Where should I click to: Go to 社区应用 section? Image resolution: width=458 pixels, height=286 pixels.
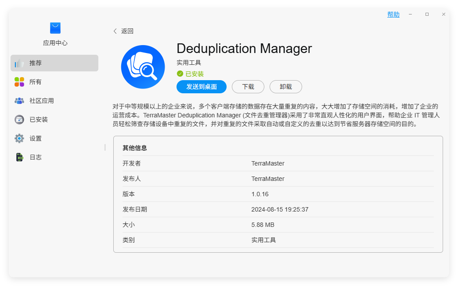click(54, 101)
